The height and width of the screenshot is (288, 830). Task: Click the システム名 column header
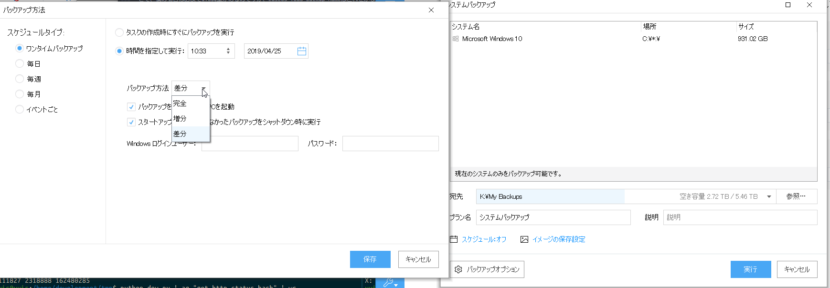click(x=466, y=27)
